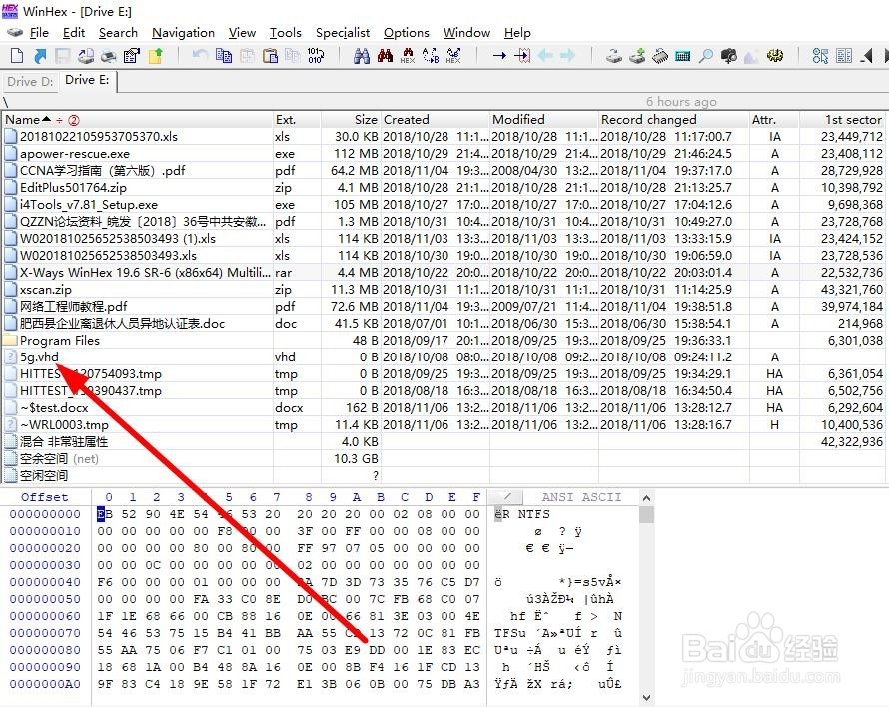Image resolution: width=889 pixels, height=707 pixels.
Task: Open the Tools menu
Action: pyautogui.click(x=286, y=33)
